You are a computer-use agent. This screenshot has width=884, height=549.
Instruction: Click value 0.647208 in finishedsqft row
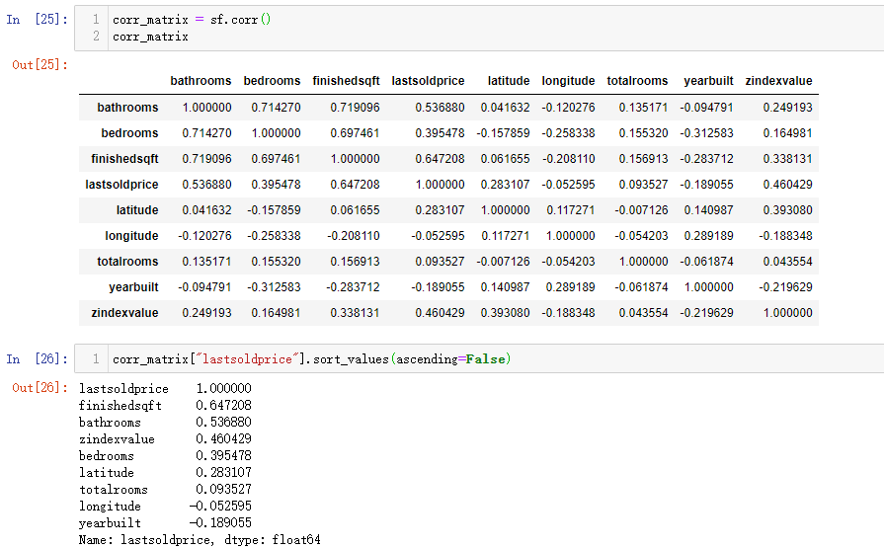pyautogui.click(x=440, y=159)
